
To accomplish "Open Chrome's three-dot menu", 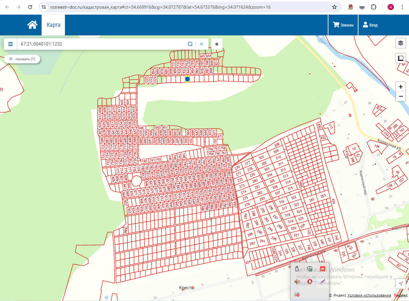I will (402, 7).
